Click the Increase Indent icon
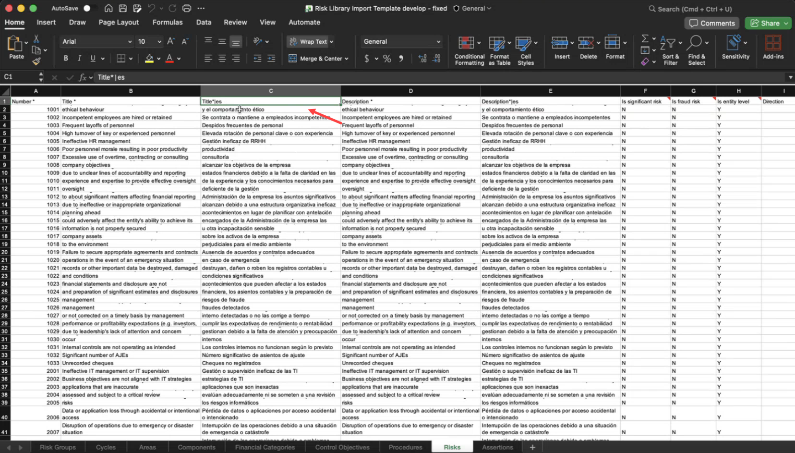This screenshot has width=795, height=453. click(x=271, y=59)
